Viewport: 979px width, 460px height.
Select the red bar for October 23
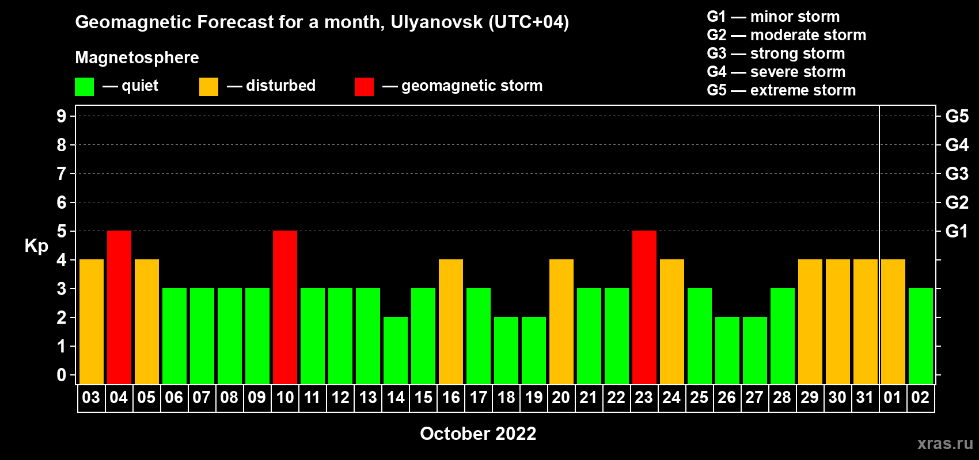pyautogui.click(x=644, y=308)
